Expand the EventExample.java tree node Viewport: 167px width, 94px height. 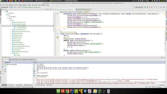(11, 43)
